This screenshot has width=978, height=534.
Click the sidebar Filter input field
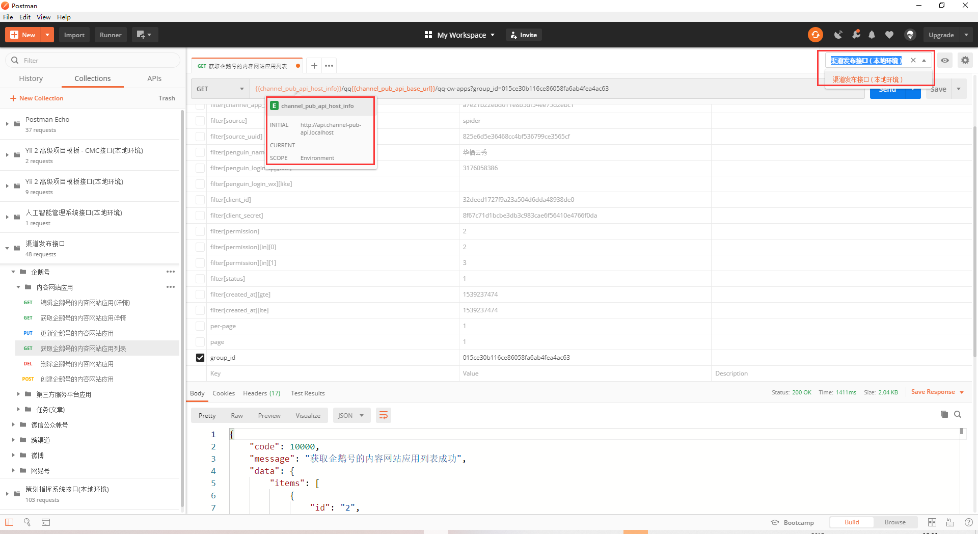(97, 60)
